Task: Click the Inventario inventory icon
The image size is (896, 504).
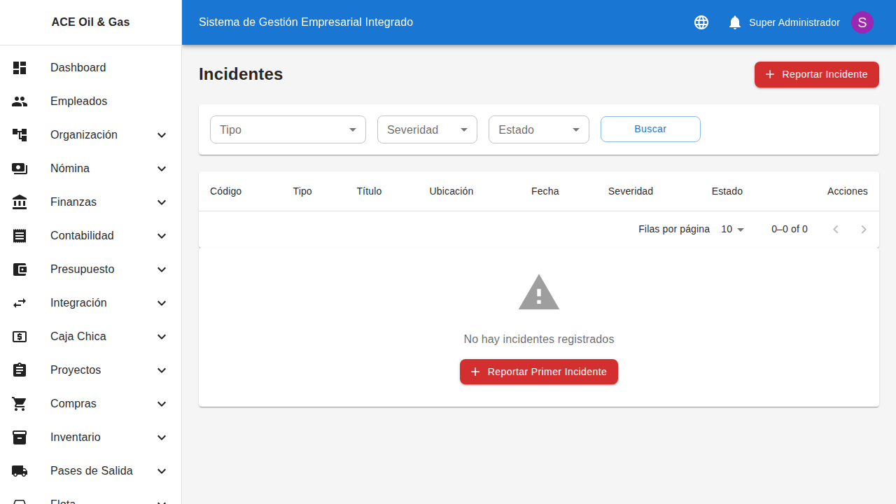Action: pos(20,437)
